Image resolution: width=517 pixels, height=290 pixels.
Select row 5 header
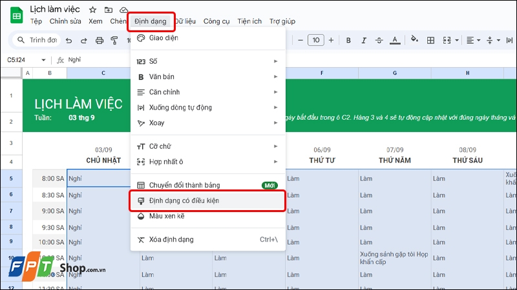point(11,179)
